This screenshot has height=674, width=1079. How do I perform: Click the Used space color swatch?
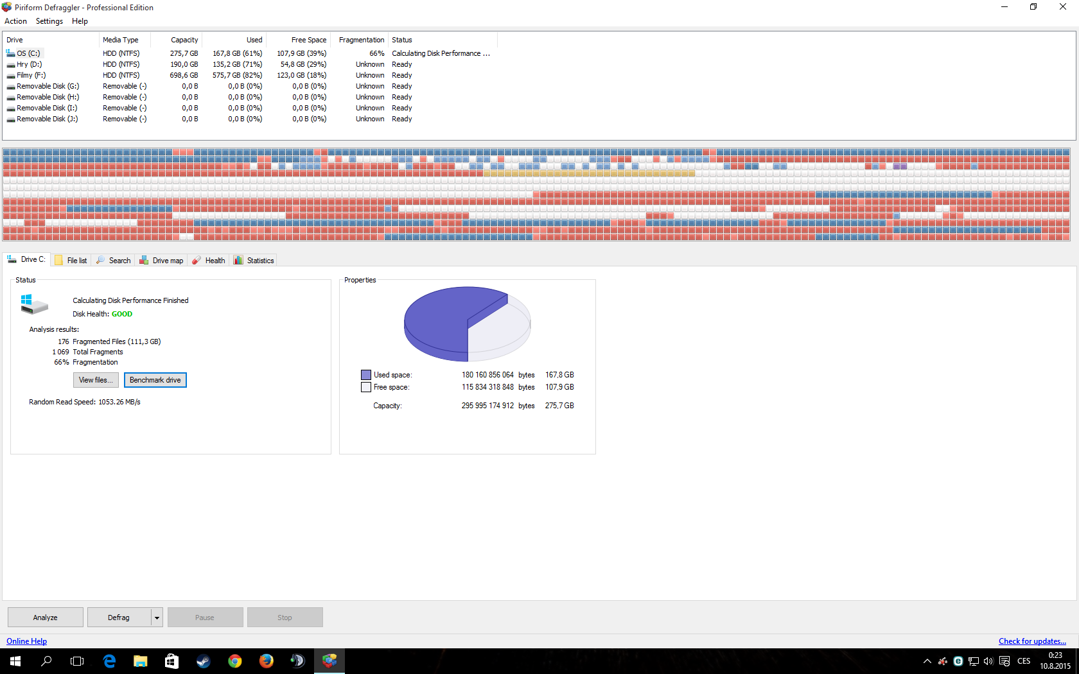point(366,375)
